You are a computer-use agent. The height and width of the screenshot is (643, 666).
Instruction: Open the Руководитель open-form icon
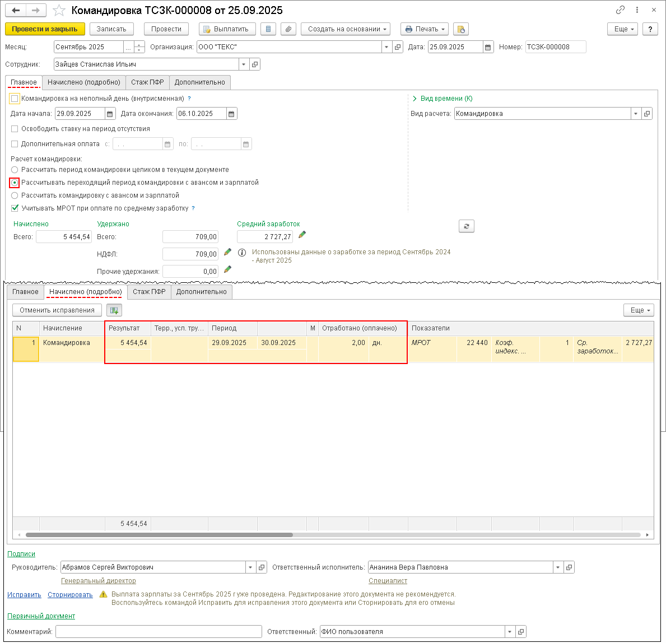(x=262, y=567)
